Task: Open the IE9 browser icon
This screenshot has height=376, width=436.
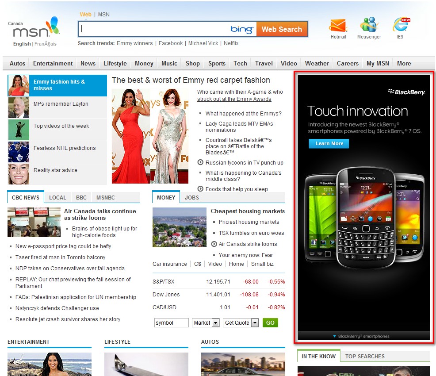Action: click(x=401, y=25)
